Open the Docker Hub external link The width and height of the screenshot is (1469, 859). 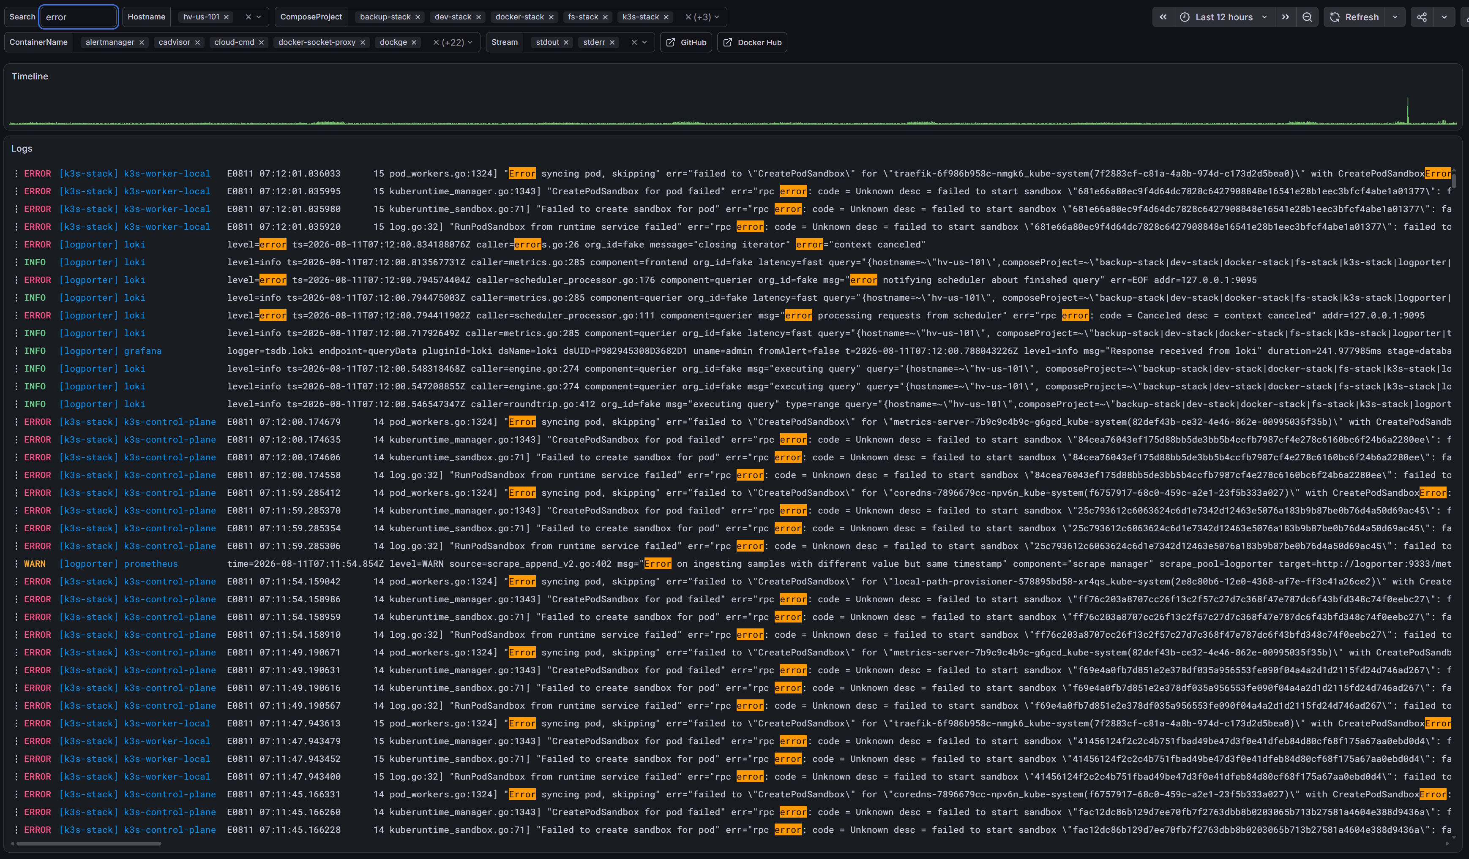point(752,43)
